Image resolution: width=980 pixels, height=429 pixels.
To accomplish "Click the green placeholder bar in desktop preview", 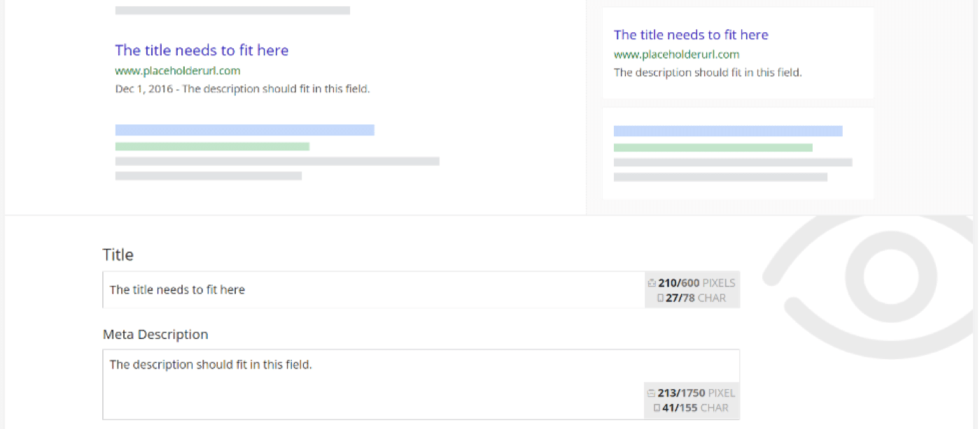I will (212, 147).
